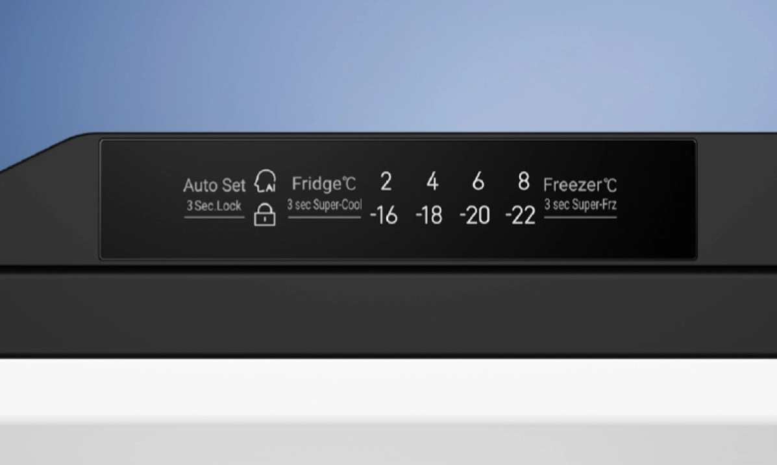Tap the padlock lock icon
The height and width of the screenshot is (465, 777).
click(x=265, y=215)
